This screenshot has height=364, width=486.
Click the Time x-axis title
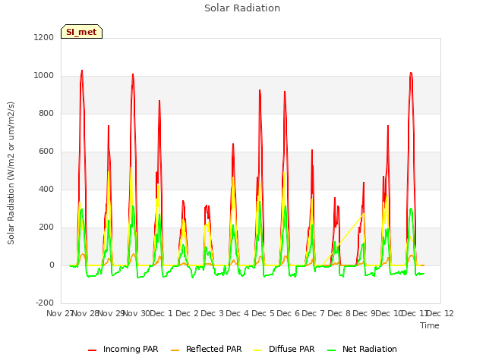pos(430,325)
